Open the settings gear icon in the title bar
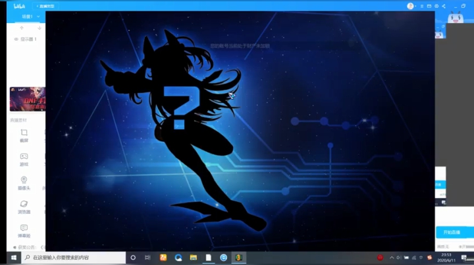The image size is (474, 265). [x=436, y=6]
